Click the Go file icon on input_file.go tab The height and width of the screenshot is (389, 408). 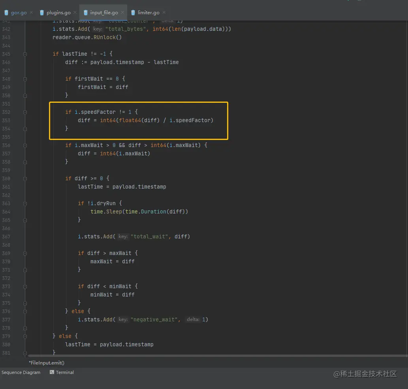tap(86, 13)
